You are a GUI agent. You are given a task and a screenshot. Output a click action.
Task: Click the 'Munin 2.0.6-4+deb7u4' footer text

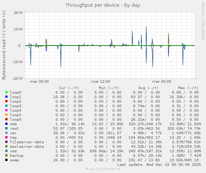[x=103, y=169]
